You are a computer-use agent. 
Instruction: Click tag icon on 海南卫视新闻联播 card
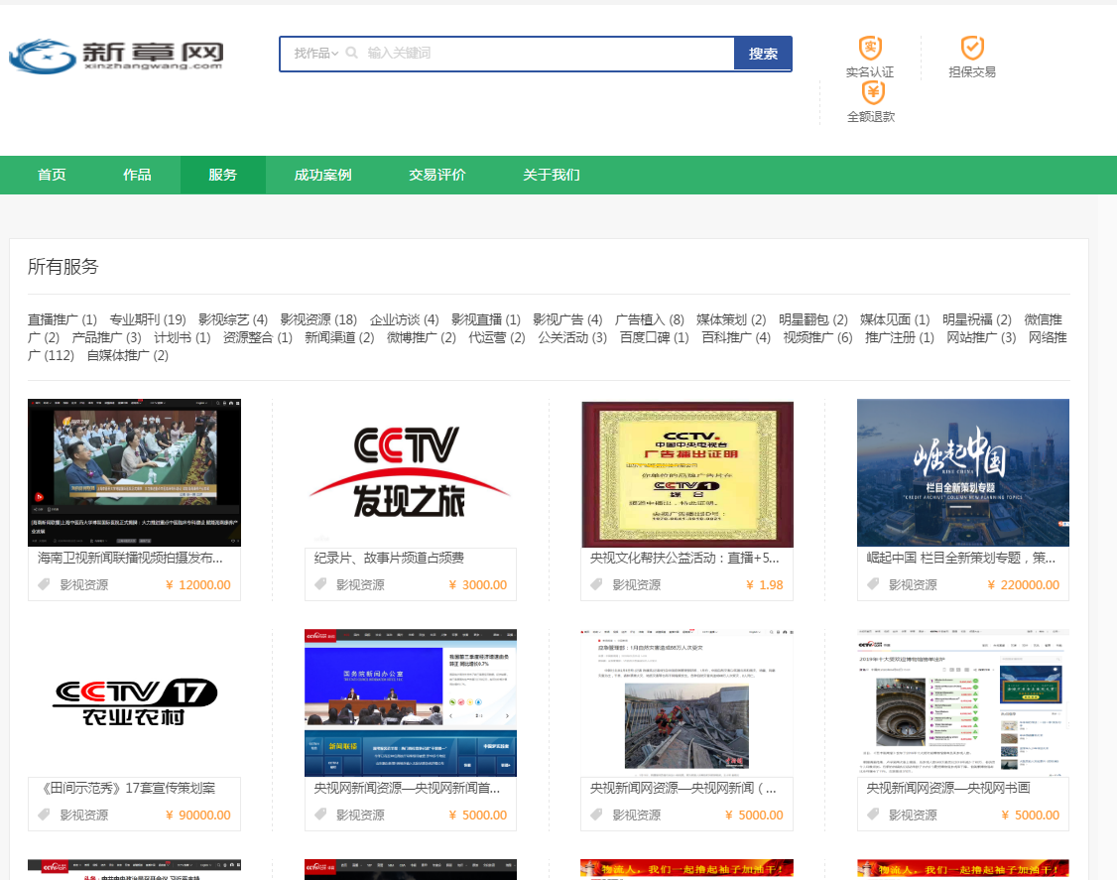coord(45,584)
